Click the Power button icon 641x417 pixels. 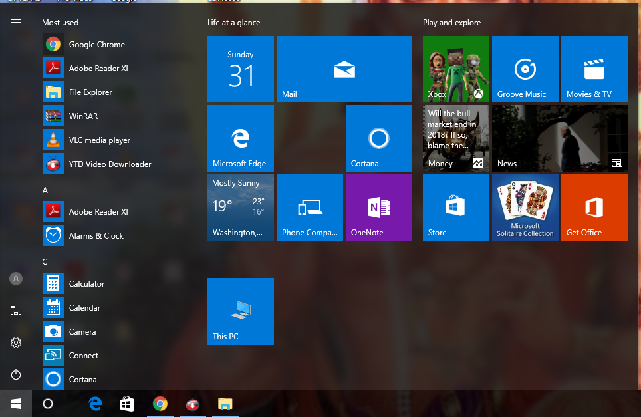pyautogui.click(x=16, y=374)
